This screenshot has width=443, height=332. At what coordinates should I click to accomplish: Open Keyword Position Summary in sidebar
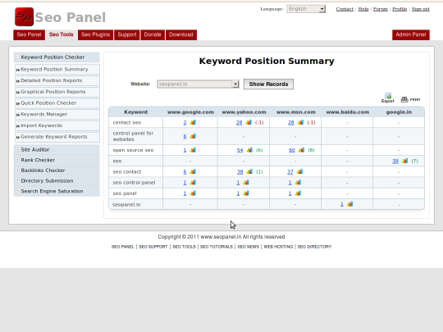coord(57,70)
